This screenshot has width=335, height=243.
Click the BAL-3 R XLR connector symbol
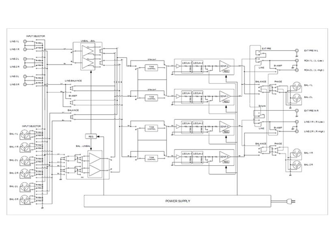(25, 200)
